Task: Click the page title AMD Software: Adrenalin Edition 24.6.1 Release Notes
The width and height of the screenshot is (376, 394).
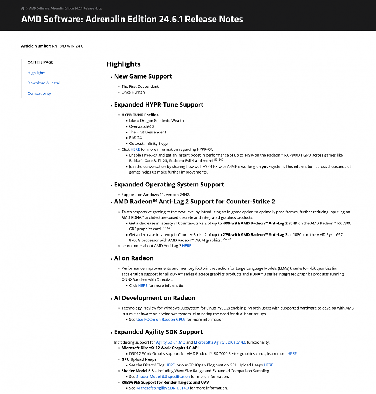Action: 132,19
